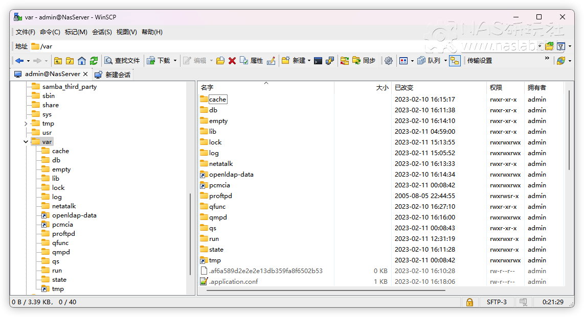
Task: Click SFTP-3 protocol in the status bar
Action: tap(497, 302)
